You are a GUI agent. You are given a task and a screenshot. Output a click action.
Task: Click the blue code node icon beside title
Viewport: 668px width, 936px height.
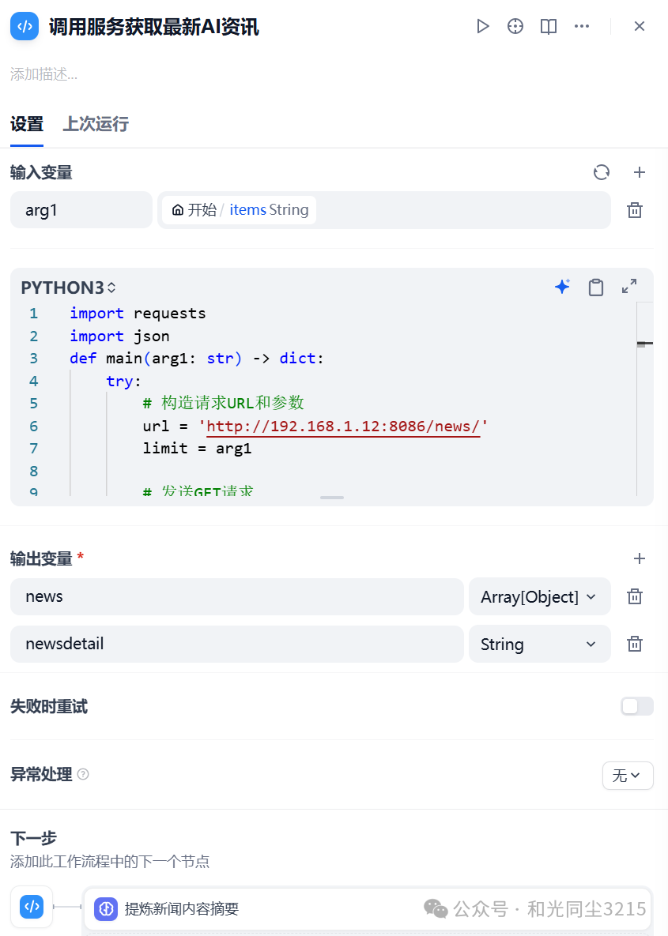click(25, 26)
